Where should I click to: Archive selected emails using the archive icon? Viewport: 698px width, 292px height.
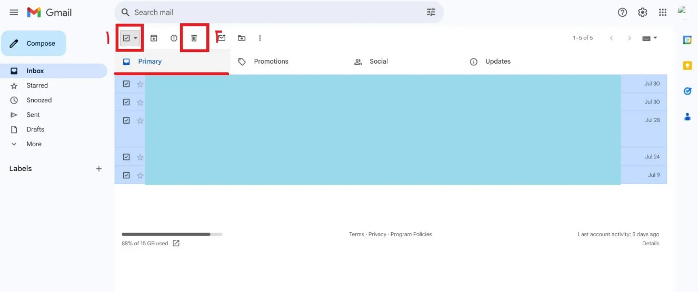[154, 38]
